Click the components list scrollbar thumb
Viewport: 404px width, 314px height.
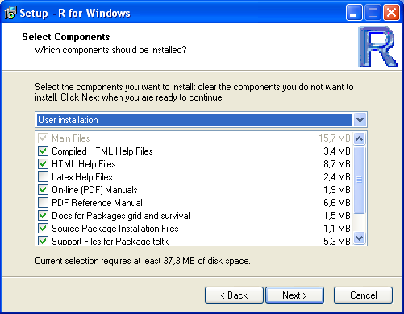point(360,180)
